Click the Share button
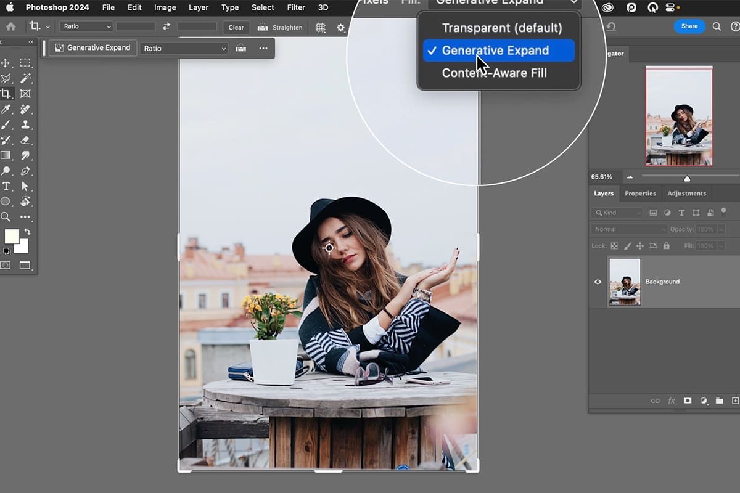Image resolution: width=740 pixels, height=493 pixels. (689, 26)
